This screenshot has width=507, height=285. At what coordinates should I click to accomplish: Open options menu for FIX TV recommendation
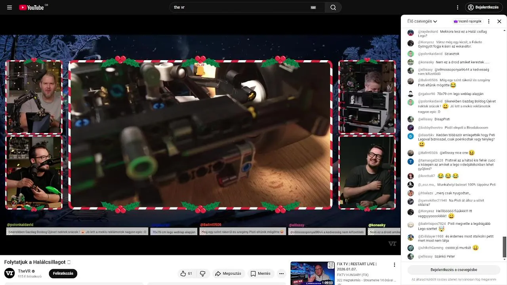[x=394, y=265]
